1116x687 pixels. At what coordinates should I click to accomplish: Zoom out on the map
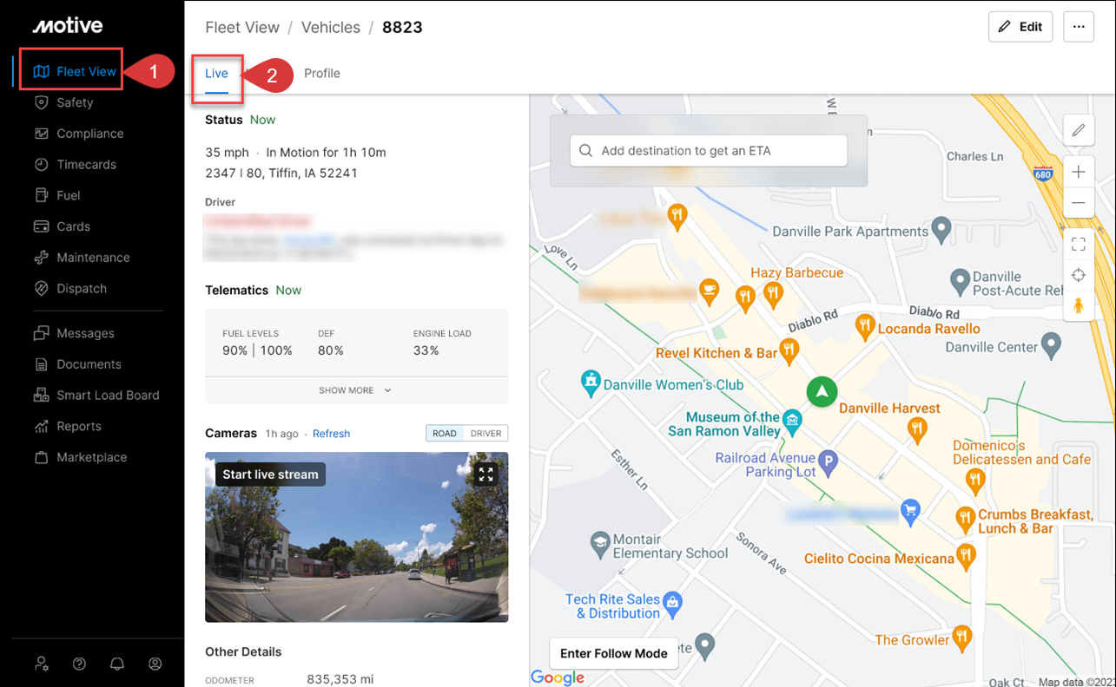click(x=1079, y=202)
